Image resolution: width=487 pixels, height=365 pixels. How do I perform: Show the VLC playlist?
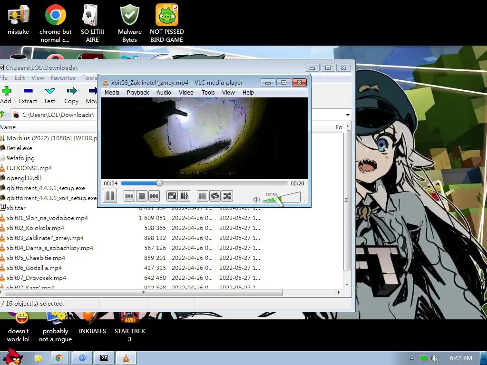(203, 196)
